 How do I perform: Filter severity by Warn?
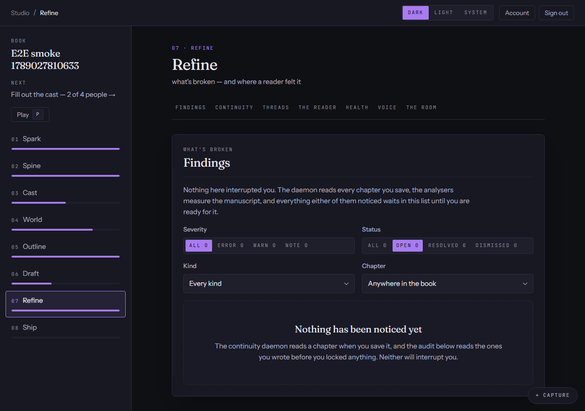pyautogui.click(x=265, y=246)
